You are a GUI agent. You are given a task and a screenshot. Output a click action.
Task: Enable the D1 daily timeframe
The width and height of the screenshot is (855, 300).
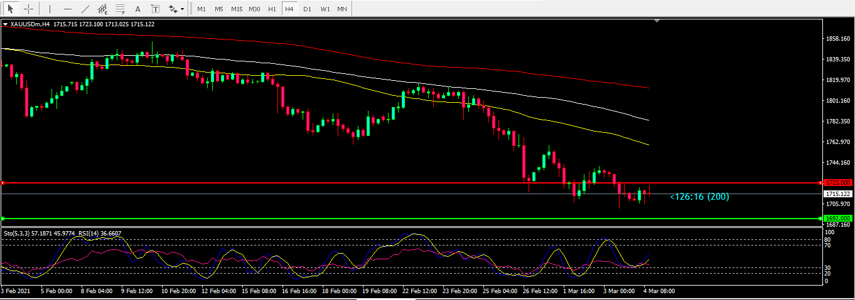(x=306, y=9)
